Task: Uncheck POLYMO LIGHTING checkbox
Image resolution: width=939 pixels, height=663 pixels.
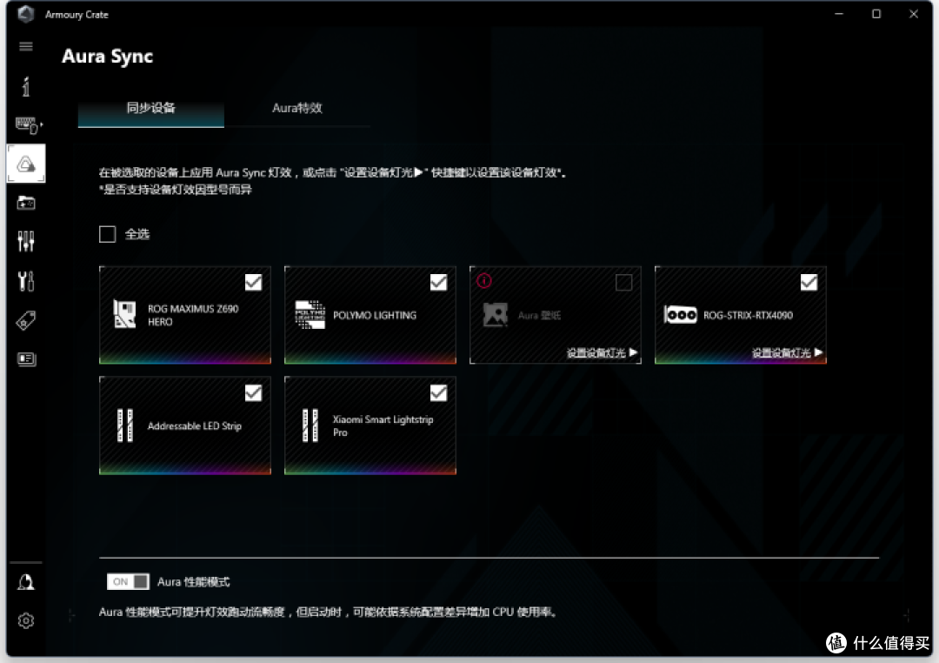Action: click(438, 282)
